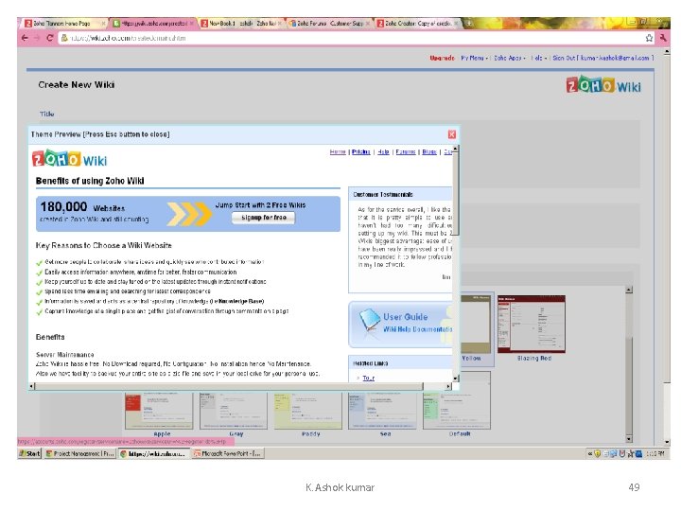This screenshot has height=511, width=681.
Task: Switch to the wiki.zoho.com tab
Action: [153, 24]
